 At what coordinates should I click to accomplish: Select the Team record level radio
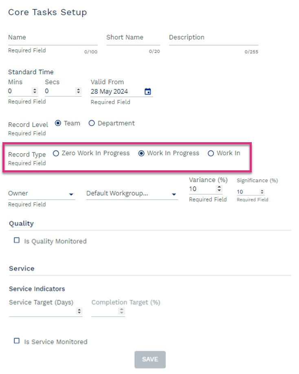tap(58, 123)
